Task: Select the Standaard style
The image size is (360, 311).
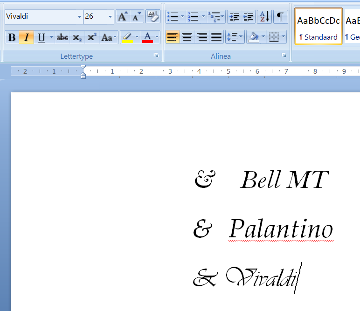Action: point(318,26)
